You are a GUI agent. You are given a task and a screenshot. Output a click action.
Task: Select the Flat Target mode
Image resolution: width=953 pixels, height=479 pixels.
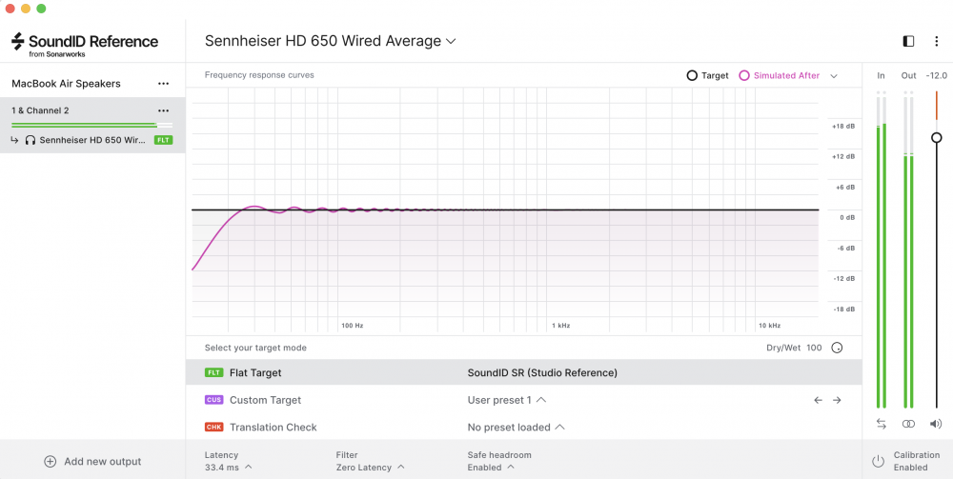coord(255,373)
